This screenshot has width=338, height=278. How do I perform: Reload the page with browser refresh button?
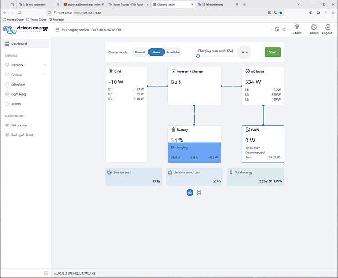tap(19, 13)
